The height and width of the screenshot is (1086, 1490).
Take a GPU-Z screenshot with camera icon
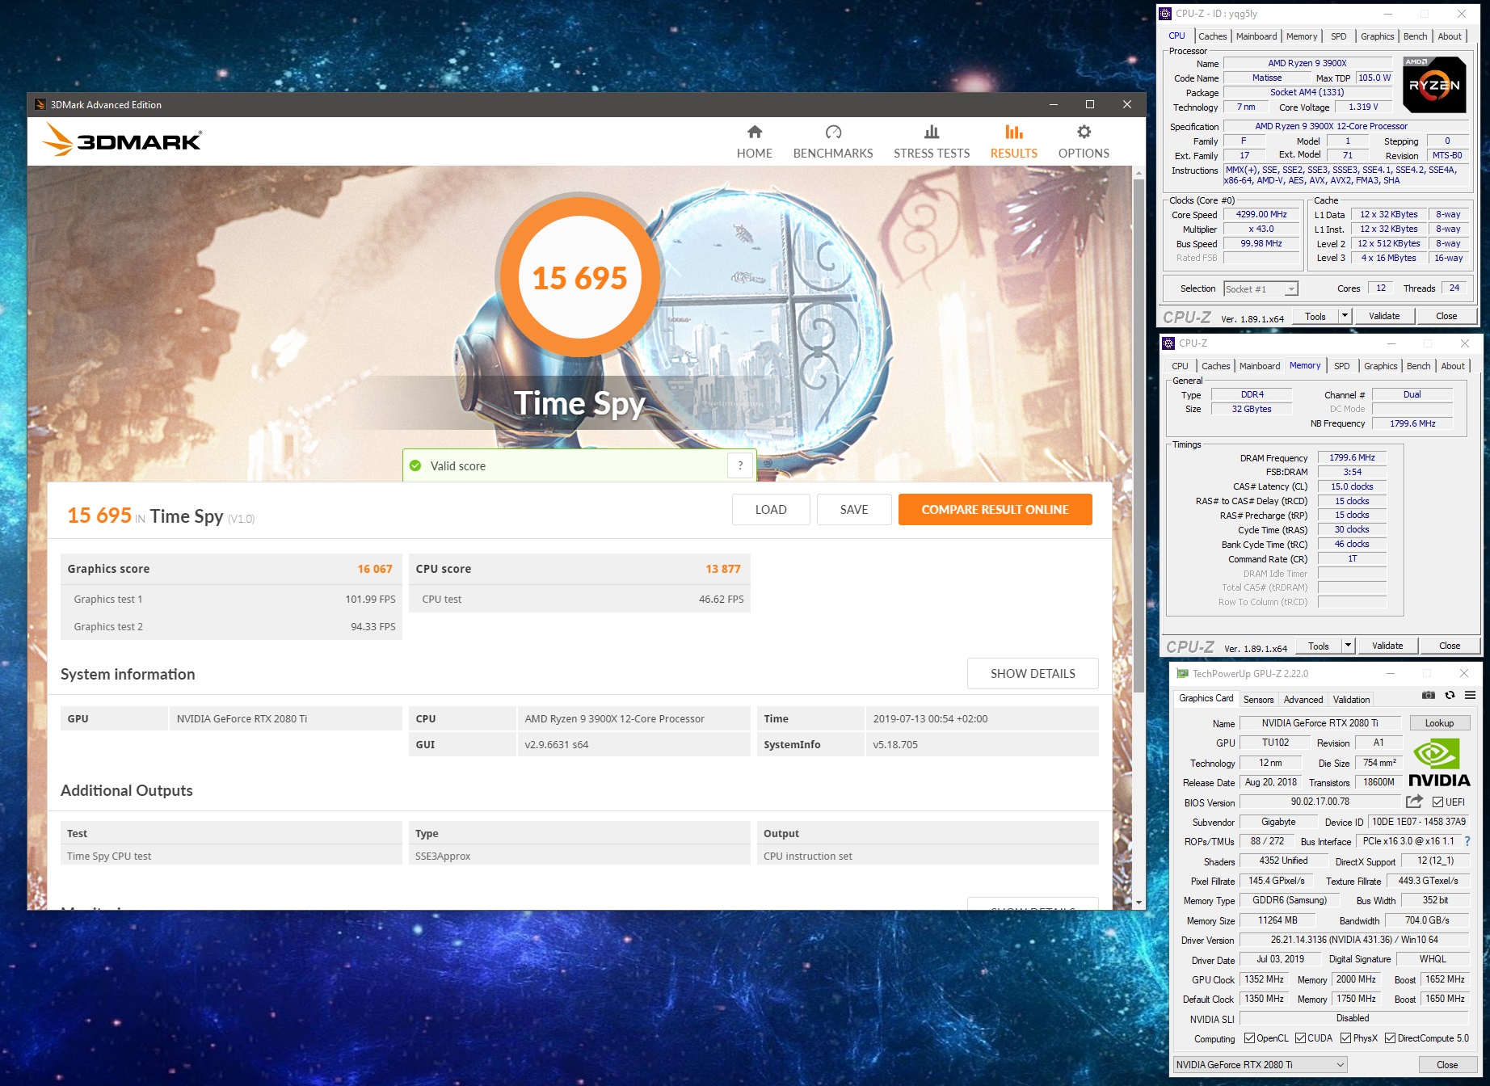pos(1429,695)
